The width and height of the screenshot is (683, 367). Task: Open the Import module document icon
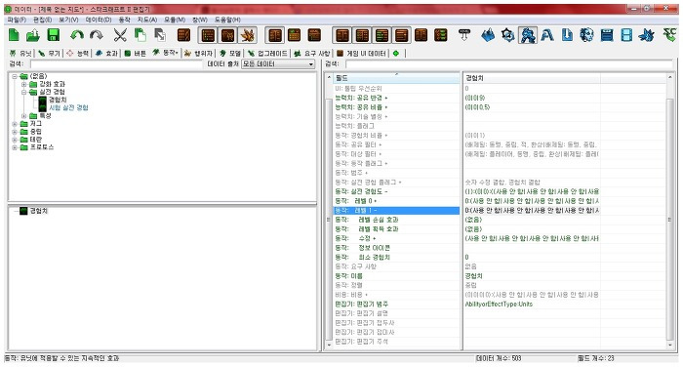567,35
